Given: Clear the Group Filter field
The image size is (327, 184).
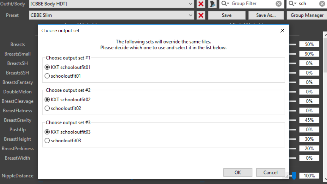Looking at the screenshot, I should point(279,4).
